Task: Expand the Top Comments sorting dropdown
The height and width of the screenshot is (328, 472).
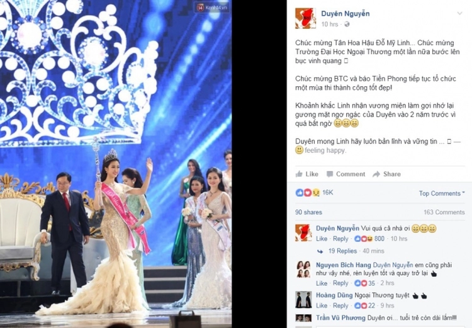Action: [x=442, y=193]
